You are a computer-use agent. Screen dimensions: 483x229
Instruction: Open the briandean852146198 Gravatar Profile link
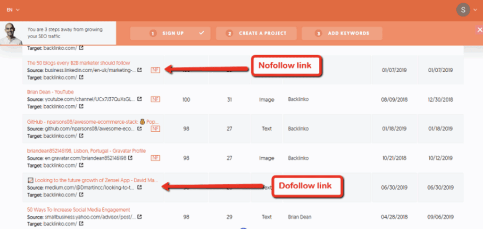(x=86, y=151)
